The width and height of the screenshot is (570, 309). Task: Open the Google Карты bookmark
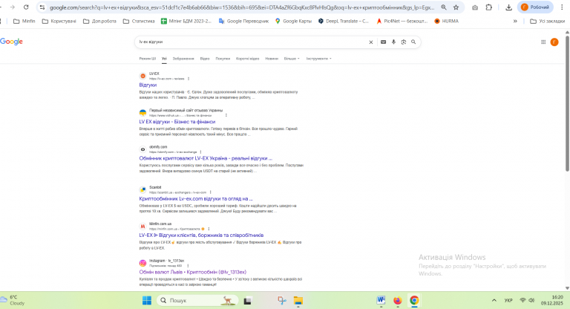pyautogui.click(x=293, y=21)
